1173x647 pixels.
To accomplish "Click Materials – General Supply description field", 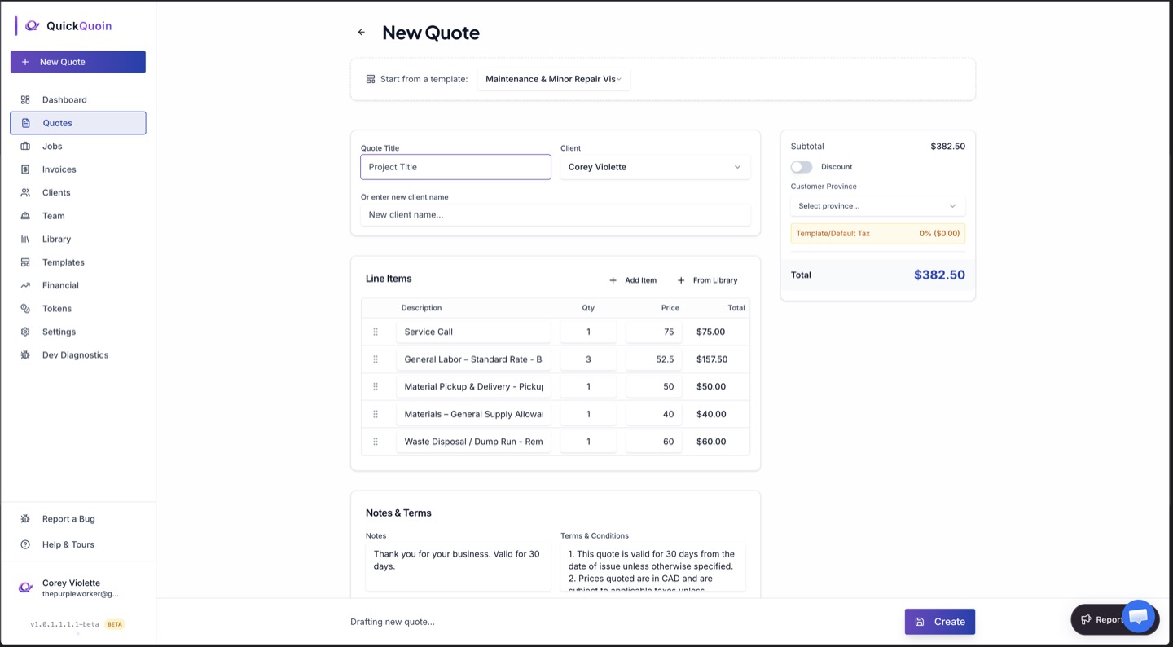I will pyautogui.click(x=473, y=414).
